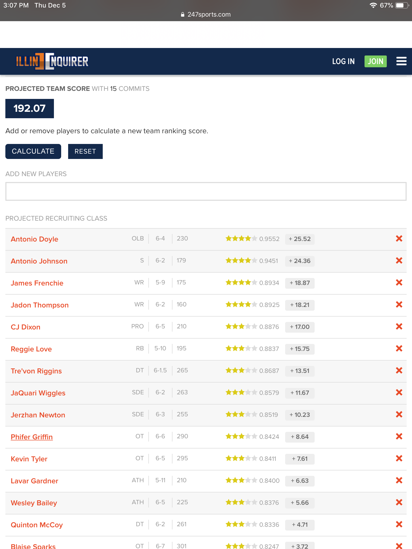Tap the 247sports.com address bar
Viewport: 412px width, 549px height.
point(206,14)
